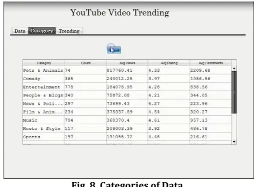Click avg rating value 4.27

coord(154,103)
